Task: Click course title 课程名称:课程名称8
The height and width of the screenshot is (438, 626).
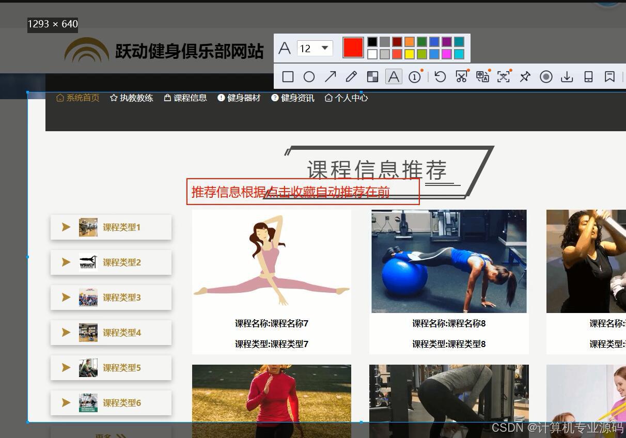Action: (x=449, y=323)
